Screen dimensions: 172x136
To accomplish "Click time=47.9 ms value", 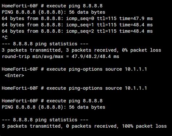I will pos(136,18).
